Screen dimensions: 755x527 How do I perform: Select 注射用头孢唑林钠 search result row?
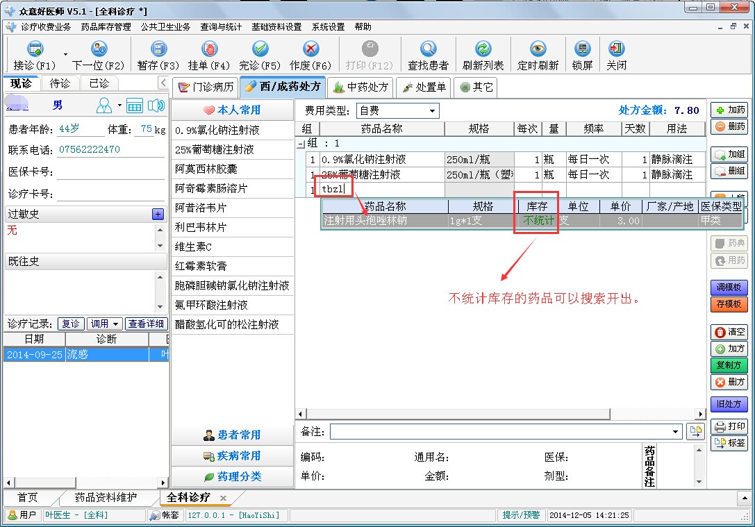tap(531, 221)
